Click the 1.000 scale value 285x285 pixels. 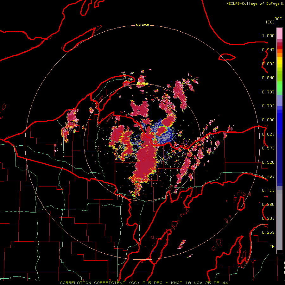click(x=268, y=35)
